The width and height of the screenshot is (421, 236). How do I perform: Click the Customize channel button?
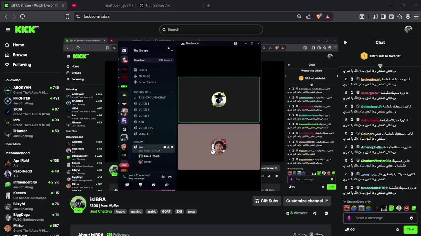click(307, 201)
